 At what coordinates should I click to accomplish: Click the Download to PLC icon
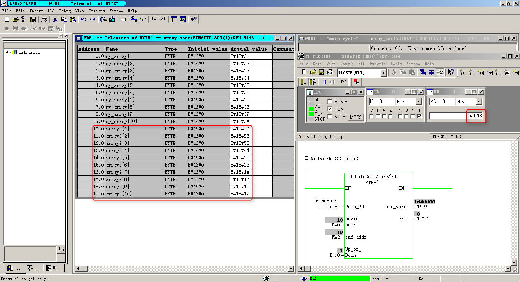click(112, 19)
